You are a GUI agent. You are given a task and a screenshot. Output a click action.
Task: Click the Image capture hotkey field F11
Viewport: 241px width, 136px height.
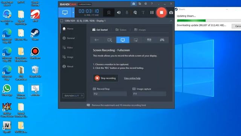pyautogui.click(x=149, y=94)
